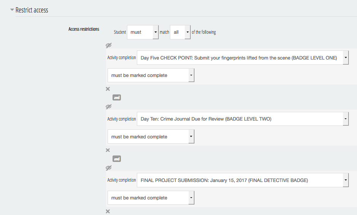The width and height of the screenshot is (357, 215).
Task: Change completion state under Final Project activity
Action: pos(151,198)
